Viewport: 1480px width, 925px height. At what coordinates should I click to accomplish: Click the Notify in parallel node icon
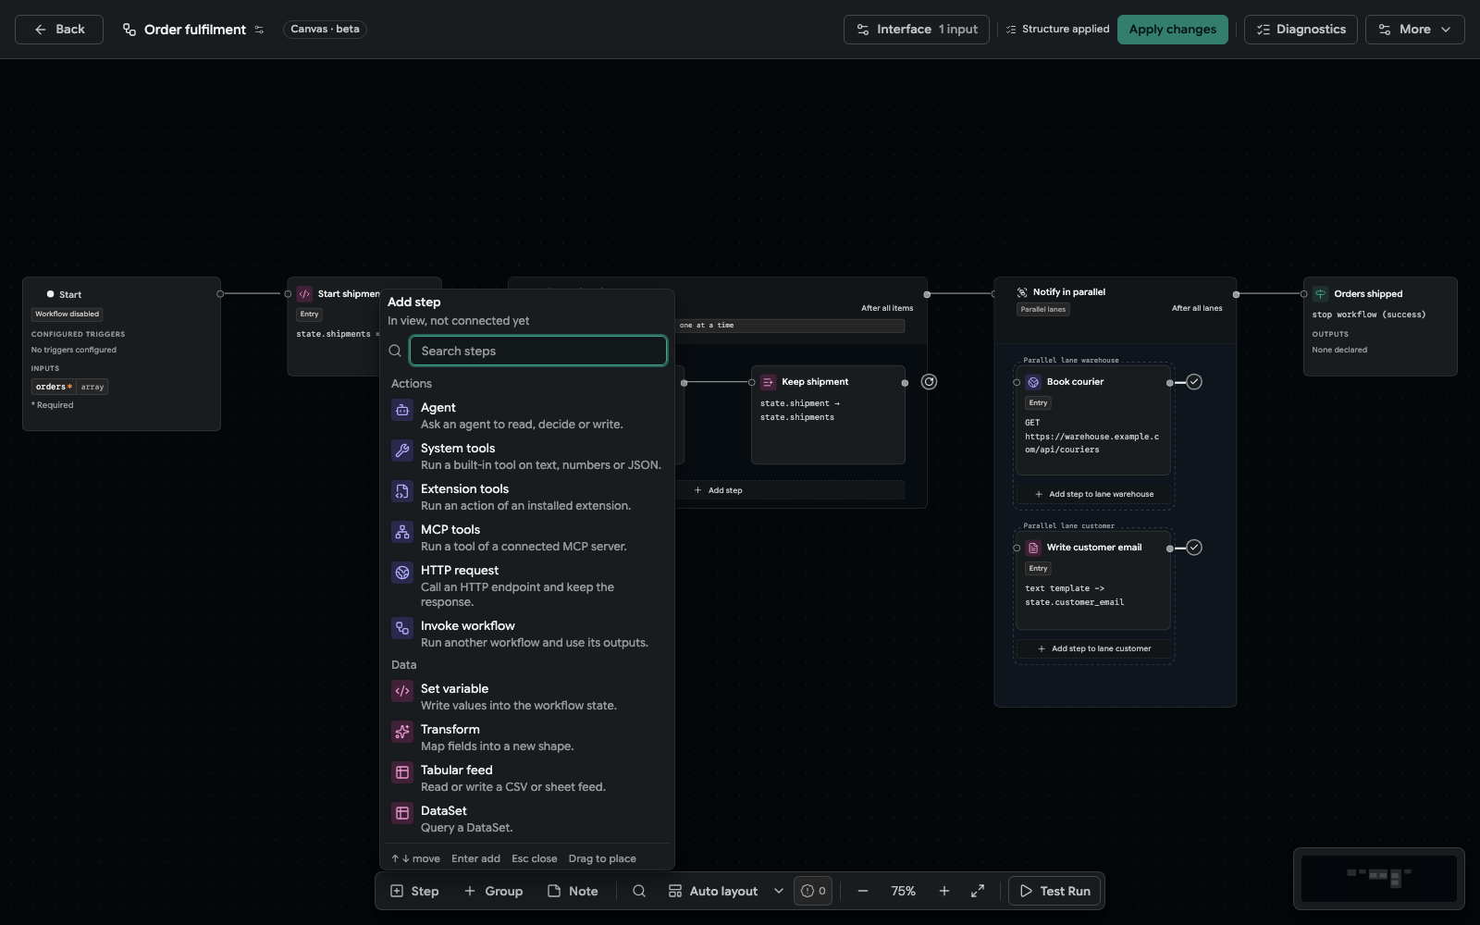tap(1022, 292)
